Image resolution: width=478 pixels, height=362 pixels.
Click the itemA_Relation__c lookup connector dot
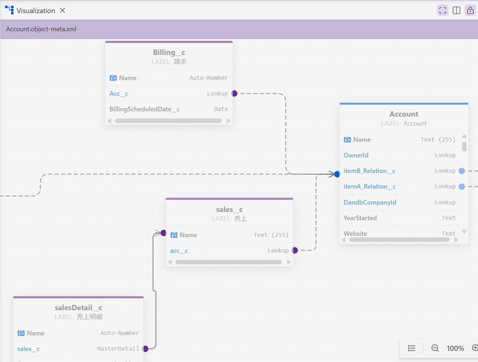tap(462, 187)
